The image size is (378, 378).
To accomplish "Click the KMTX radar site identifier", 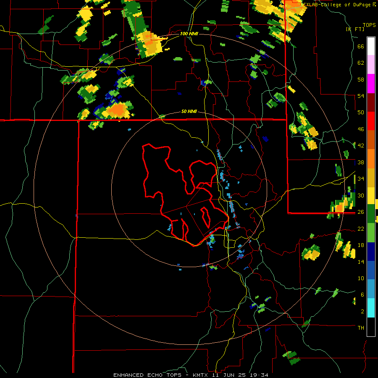I will [200, 375].
